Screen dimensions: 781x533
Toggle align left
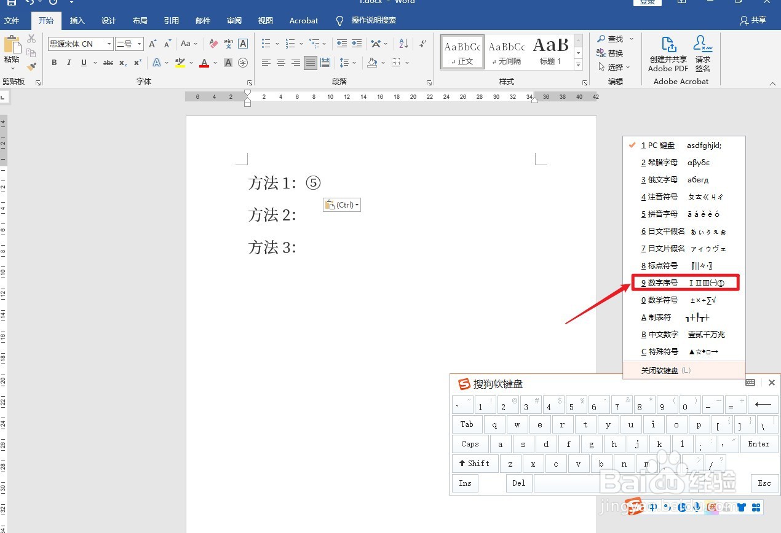coord(266,63)
